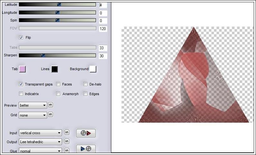Click the disabled FOV slider track
This screenshot has height=155, width=256.
pos(57,28)
